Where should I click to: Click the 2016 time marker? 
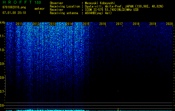103,24
